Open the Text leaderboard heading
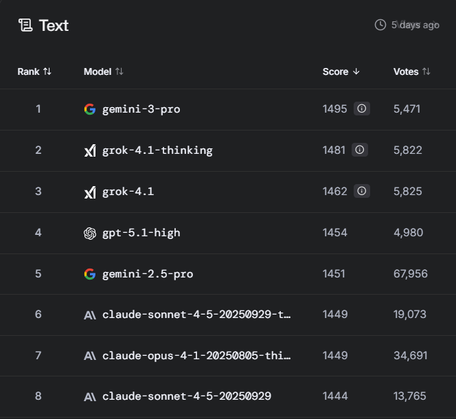This screenshot has width=456, height=419. [x=54, y=25]
